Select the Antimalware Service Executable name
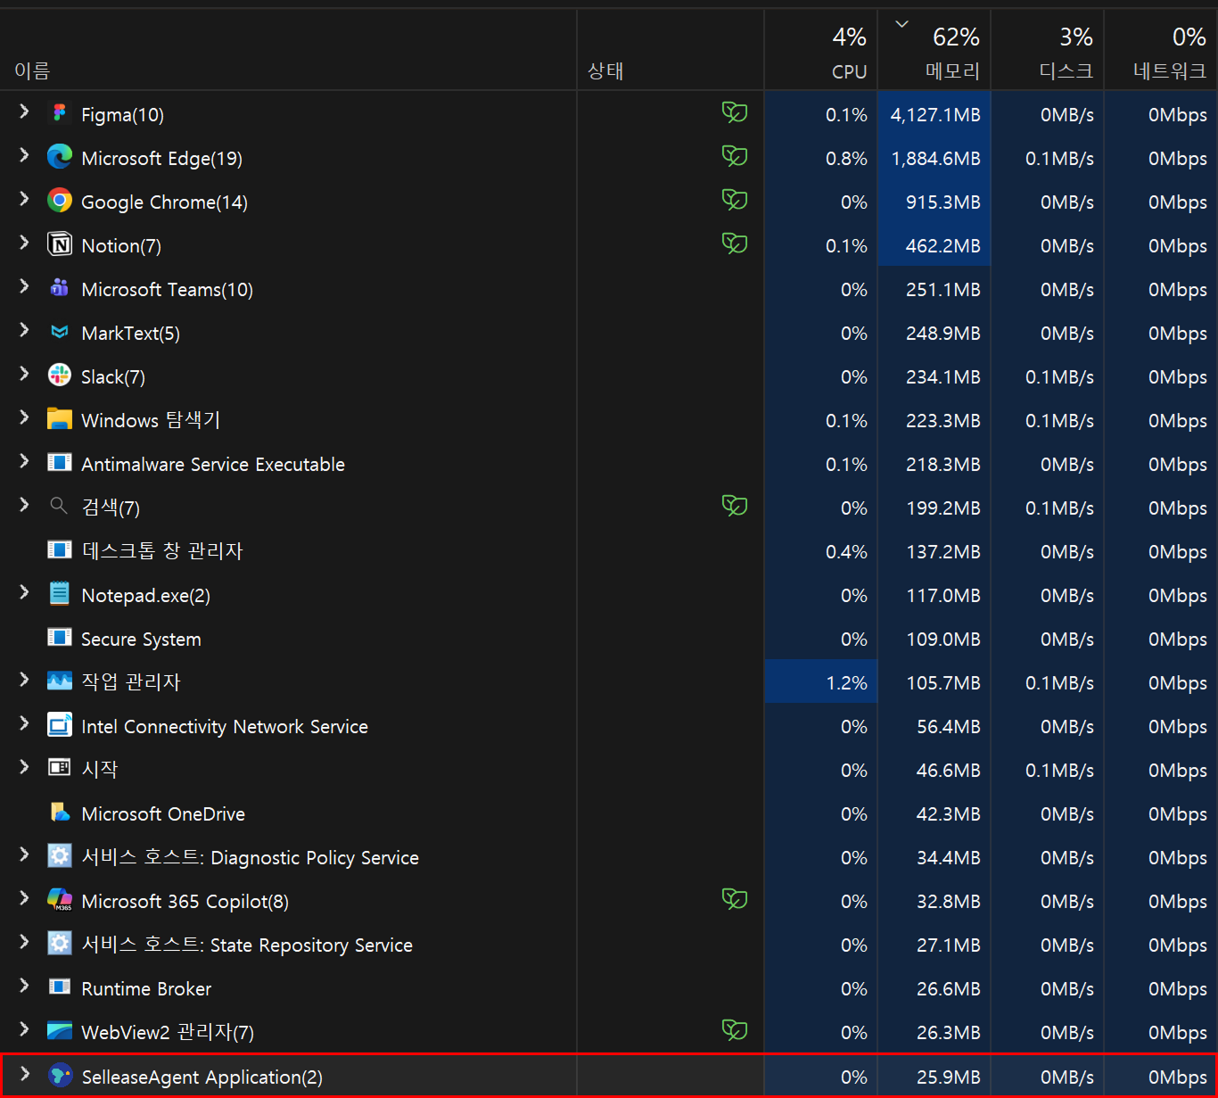 click(x=213, y=464)
